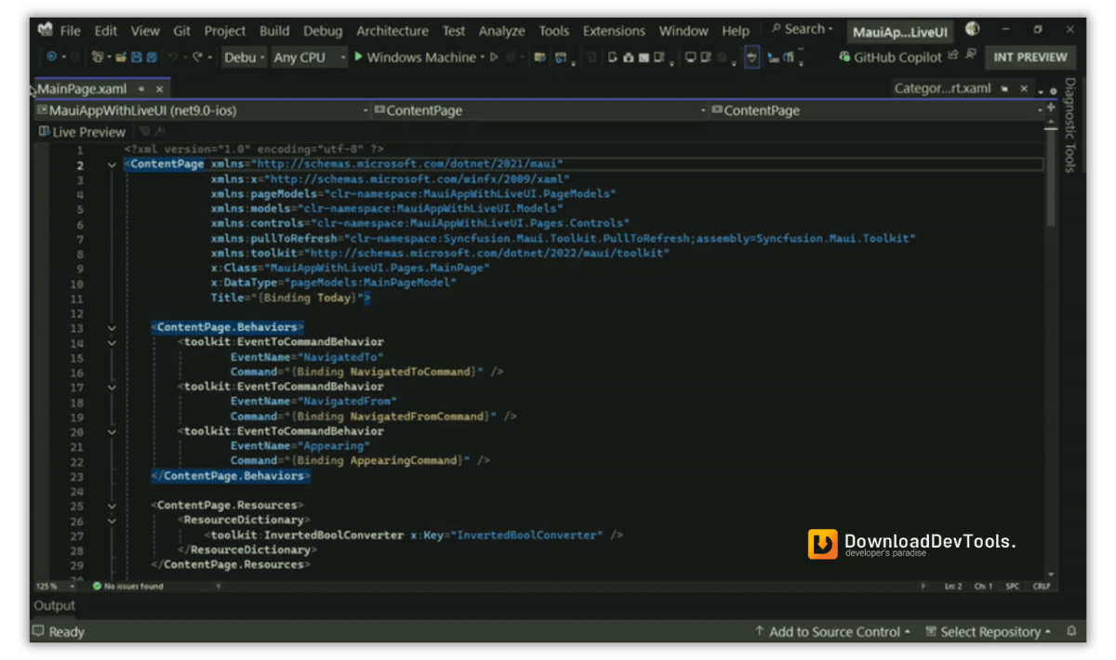Collapse ResourceDictionary on line 26
This screenshot has height=660, width=1116.
[x=112, y=521]
